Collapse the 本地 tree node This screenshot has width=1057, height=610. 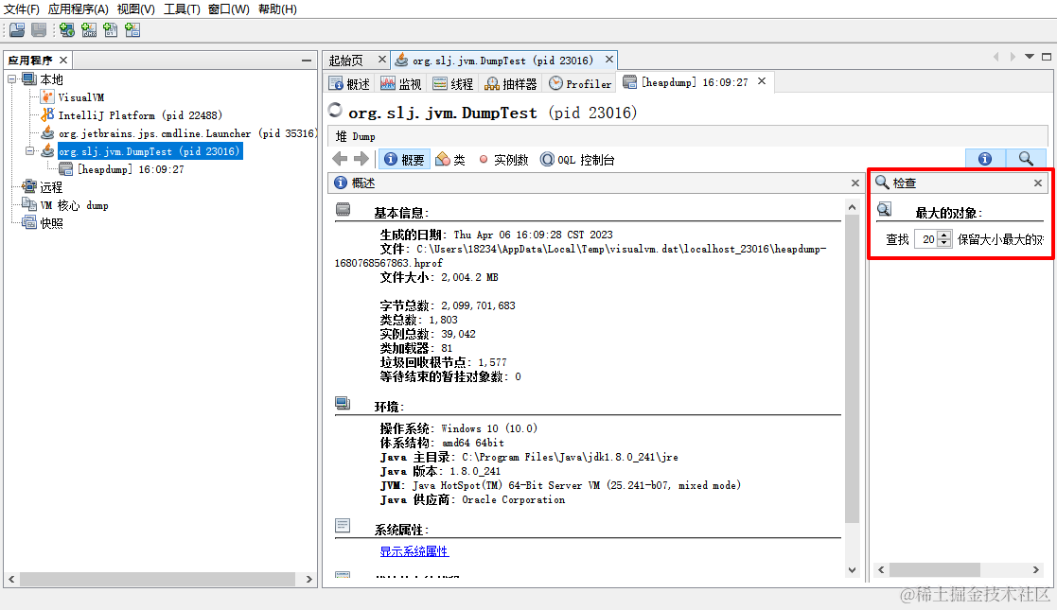[11, 78]
